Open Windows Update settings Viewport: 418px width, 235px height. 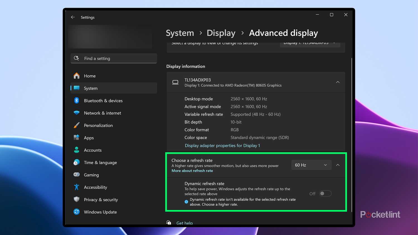tap(76, 212)
